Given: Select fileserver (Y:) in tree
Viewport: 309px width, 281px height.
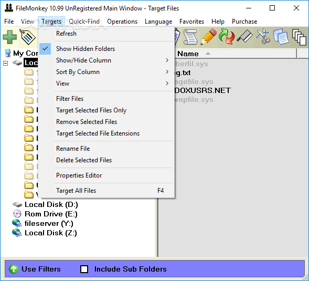Looking at the screenshot, I should (49, 223).
